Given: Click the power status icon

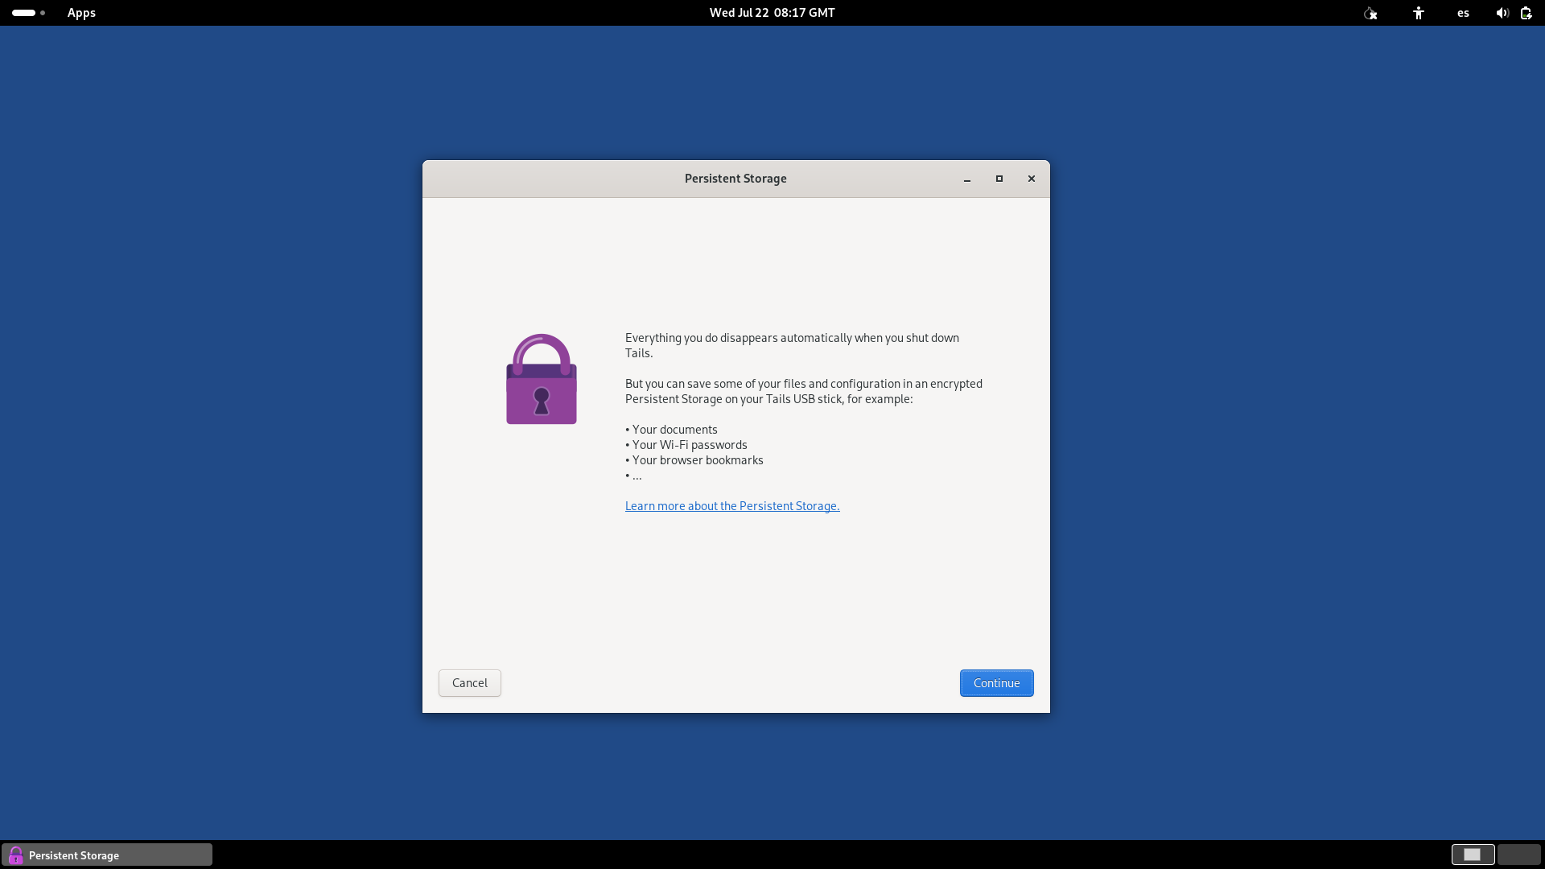Looking at the screenshot, I should coord(1526,13).
